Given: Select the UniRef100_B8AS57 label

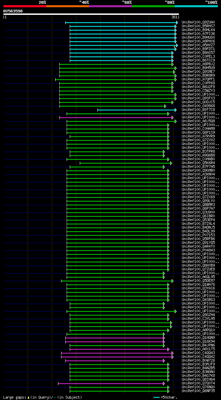Looking at the screenshot, I should click(198, 53).
